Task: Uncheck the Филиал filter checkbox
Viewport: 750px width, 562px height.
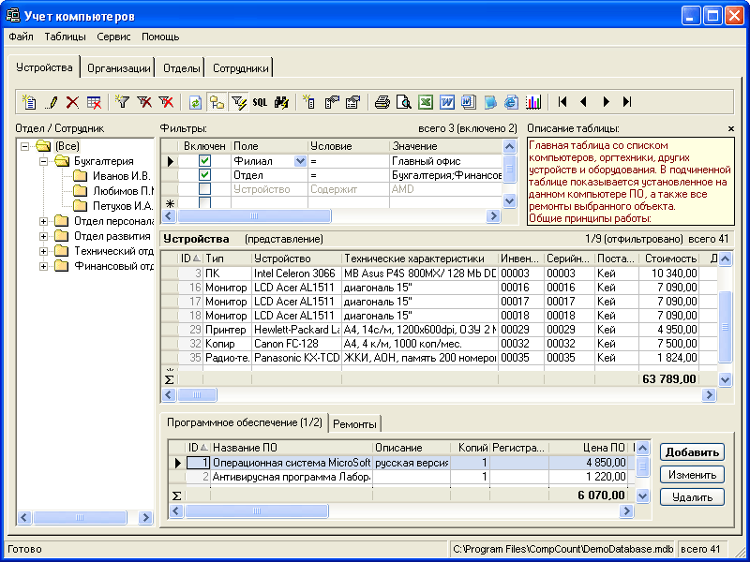Action: point(204,161)
